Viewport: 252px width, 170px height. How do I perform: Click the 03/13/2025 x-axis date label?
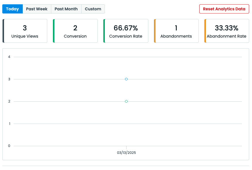click(x=126, y=153)
